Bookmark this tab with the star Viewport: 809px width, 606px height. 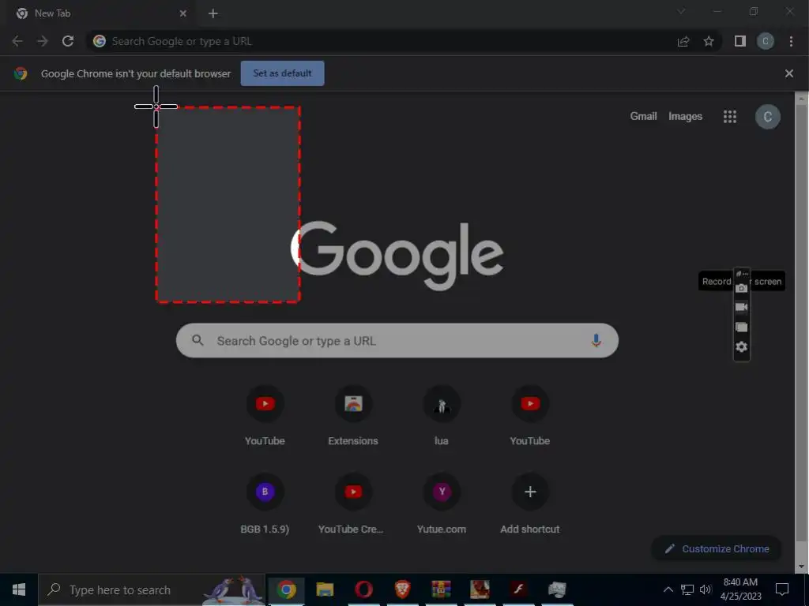click(709, 41)
